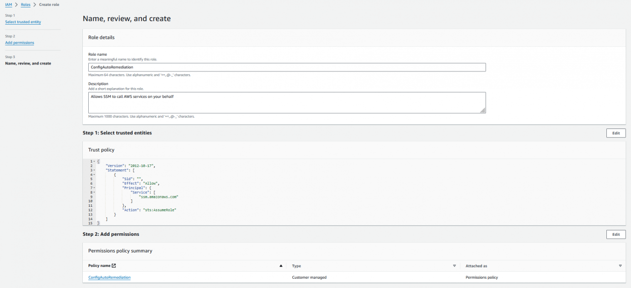Fold the statement object at line 4

94,175
